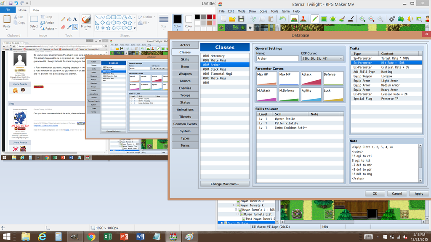Open EXP Curve editor with ellipsis button
Viewport: 431px width, 242px height.
coord(341,59)
